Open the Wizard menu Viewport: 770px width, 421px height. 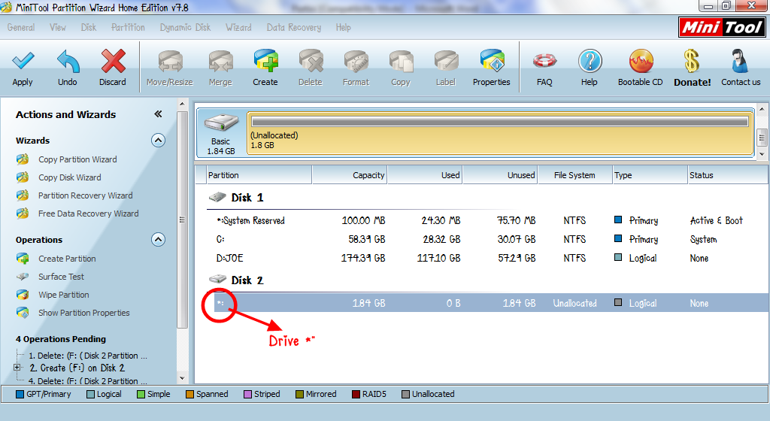click(x=238, y=28)
